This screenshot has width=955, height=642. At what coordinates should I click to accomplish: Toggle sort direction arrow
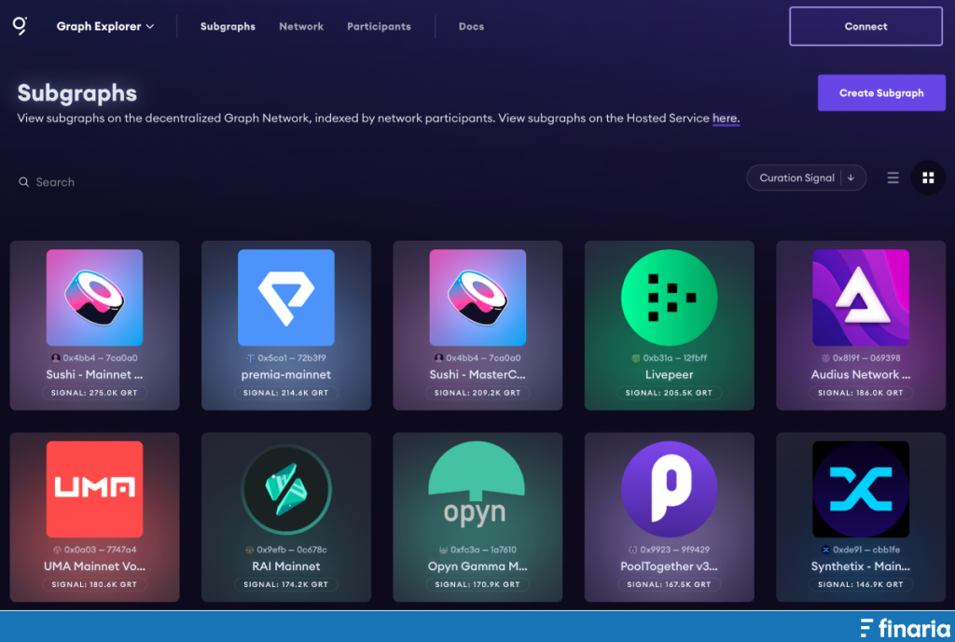pyautogui.click(x=851, y=178)
